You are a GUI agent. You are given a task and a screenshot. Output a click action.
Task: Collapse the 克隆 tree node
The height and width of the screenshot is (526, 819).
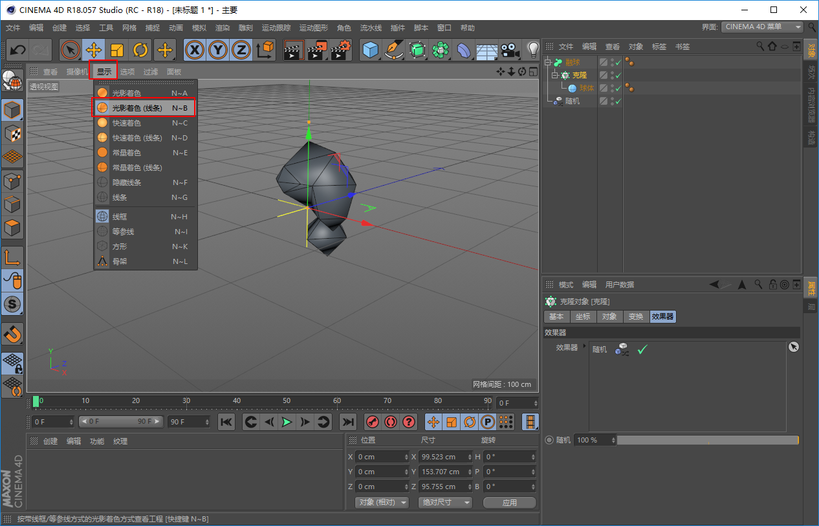tap(554, 76)
